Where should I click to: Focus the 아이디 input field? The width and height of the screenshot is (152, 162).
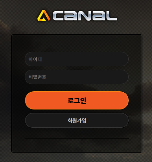pyautogui.click(x=77, y=59)
